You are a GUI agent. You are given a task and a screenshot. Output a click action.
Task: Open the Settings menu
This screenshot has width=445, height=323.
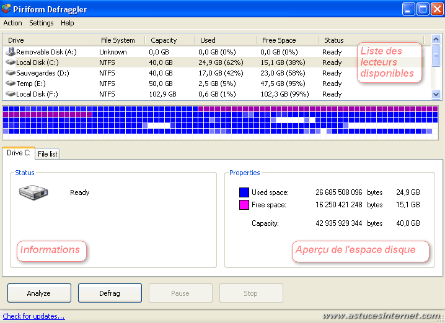(42, 23)
